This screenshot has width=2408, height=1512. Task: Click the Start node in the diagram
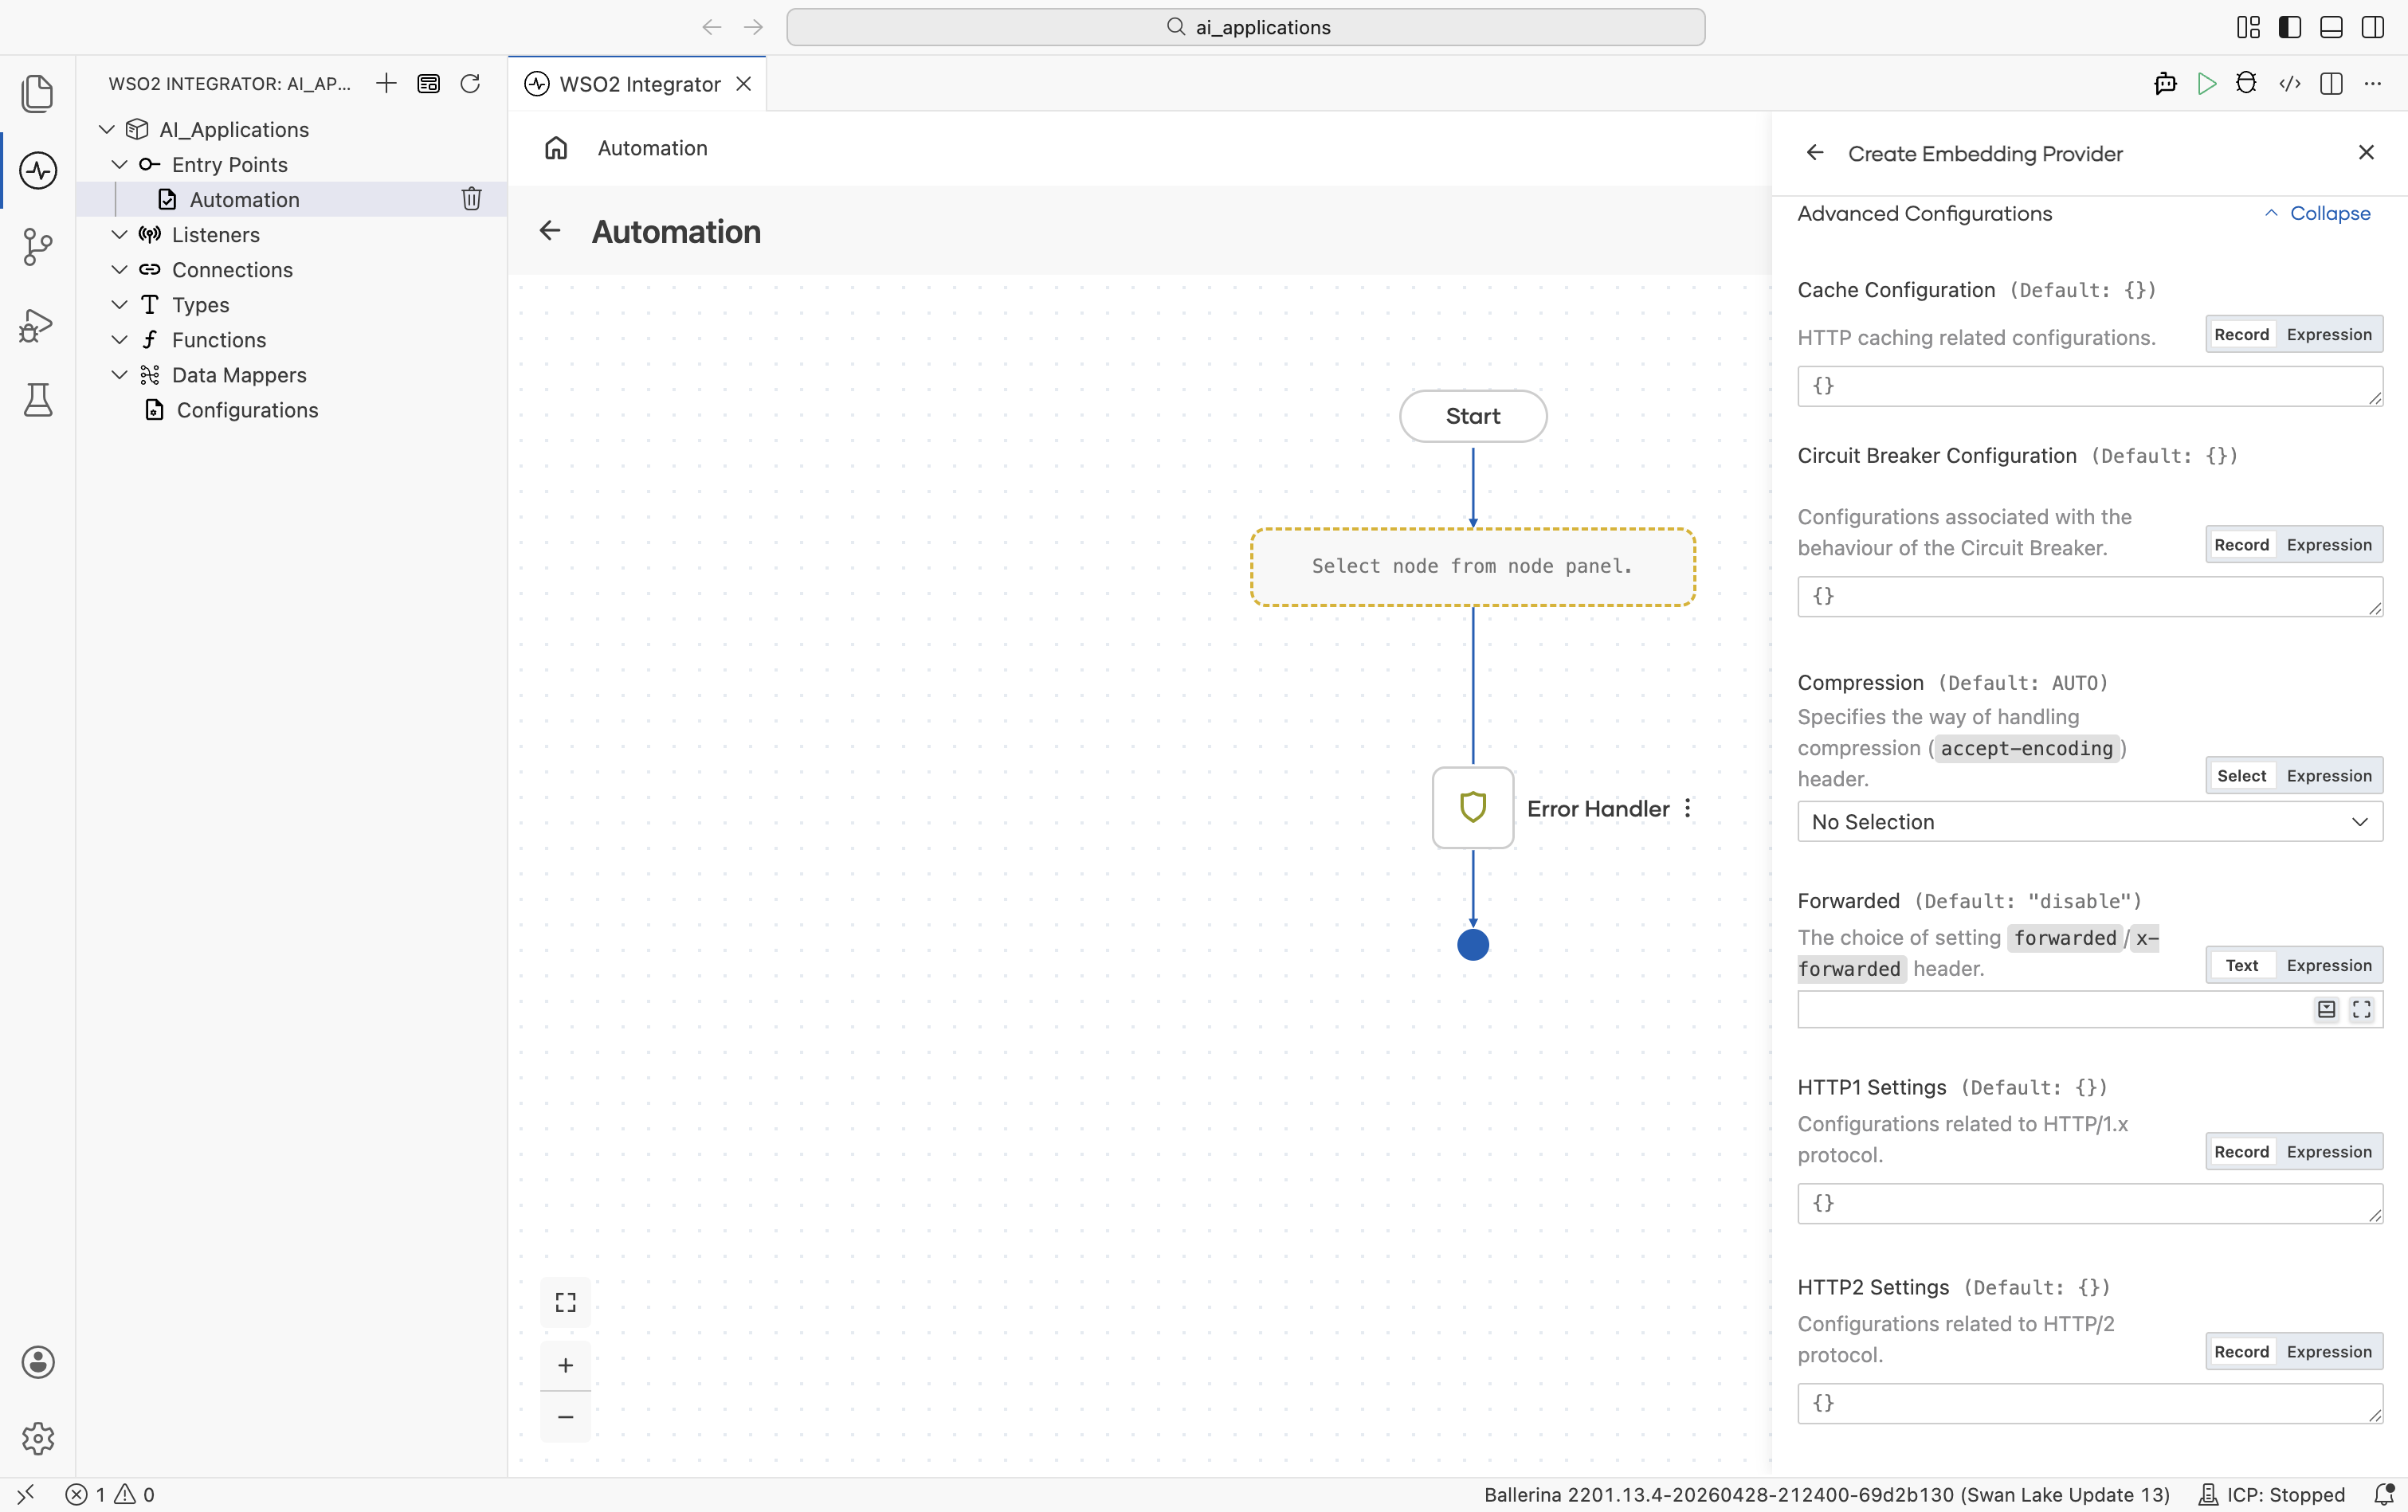click(1473, 416)
